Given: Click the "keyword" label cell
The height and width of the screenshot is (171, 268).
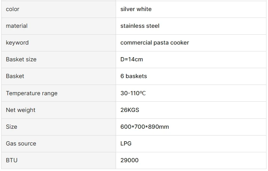Looking at the screenshot, I should (17, 43).
